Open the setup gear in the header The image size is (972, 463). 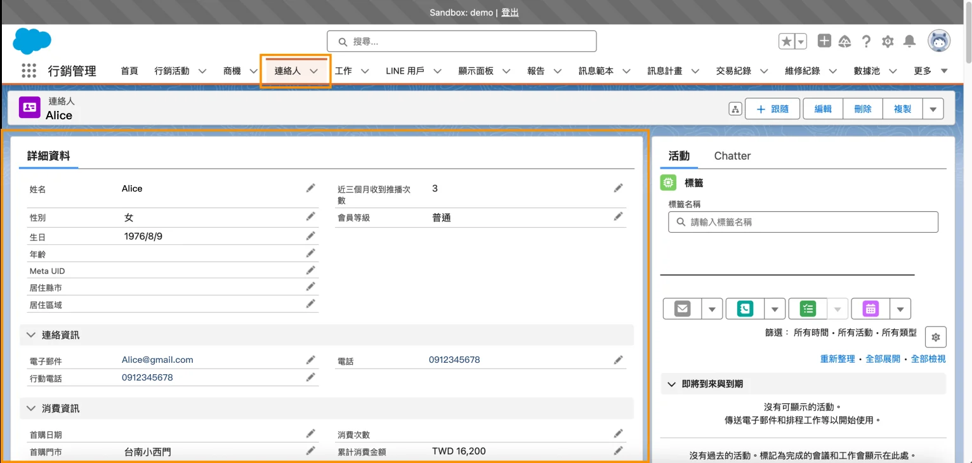(x=888, y=41)
